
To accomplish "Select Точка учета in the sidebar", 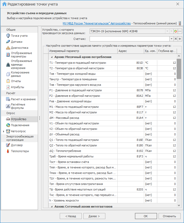I will pos(19,36).
